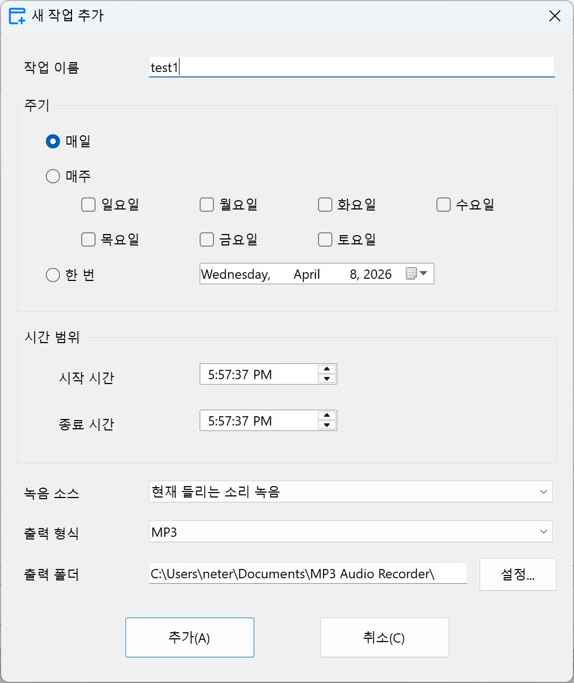Screen dimensions: 574x683
Task: Increase 종료 시간 with up arrow
Action: (x=326, y=416)
